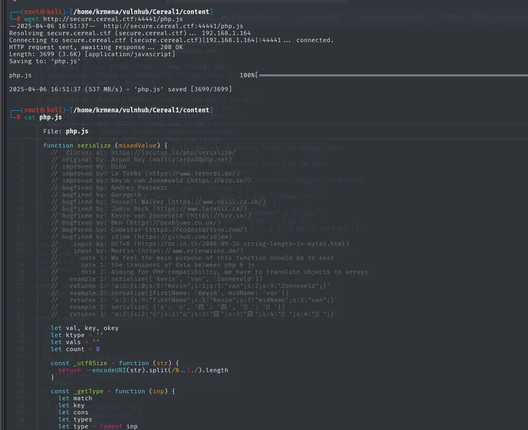Click the name 'Garagoth'

tap(126, 195)
